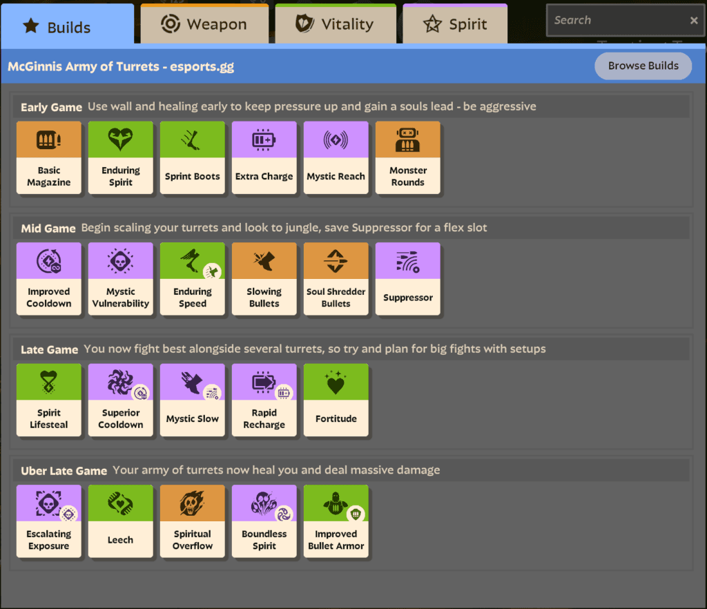Select the Enduring Spirit item icon
Image resolution: width=707 pixels, height=609 pixels.
pyautogui.click(x=120, y=139)
